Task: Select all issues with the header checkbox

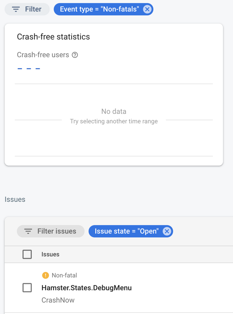Action: click(x=27, y=254)
